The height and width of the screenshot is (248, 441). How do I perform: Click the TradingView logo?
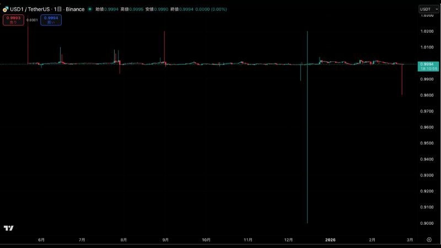pos(8,228)
